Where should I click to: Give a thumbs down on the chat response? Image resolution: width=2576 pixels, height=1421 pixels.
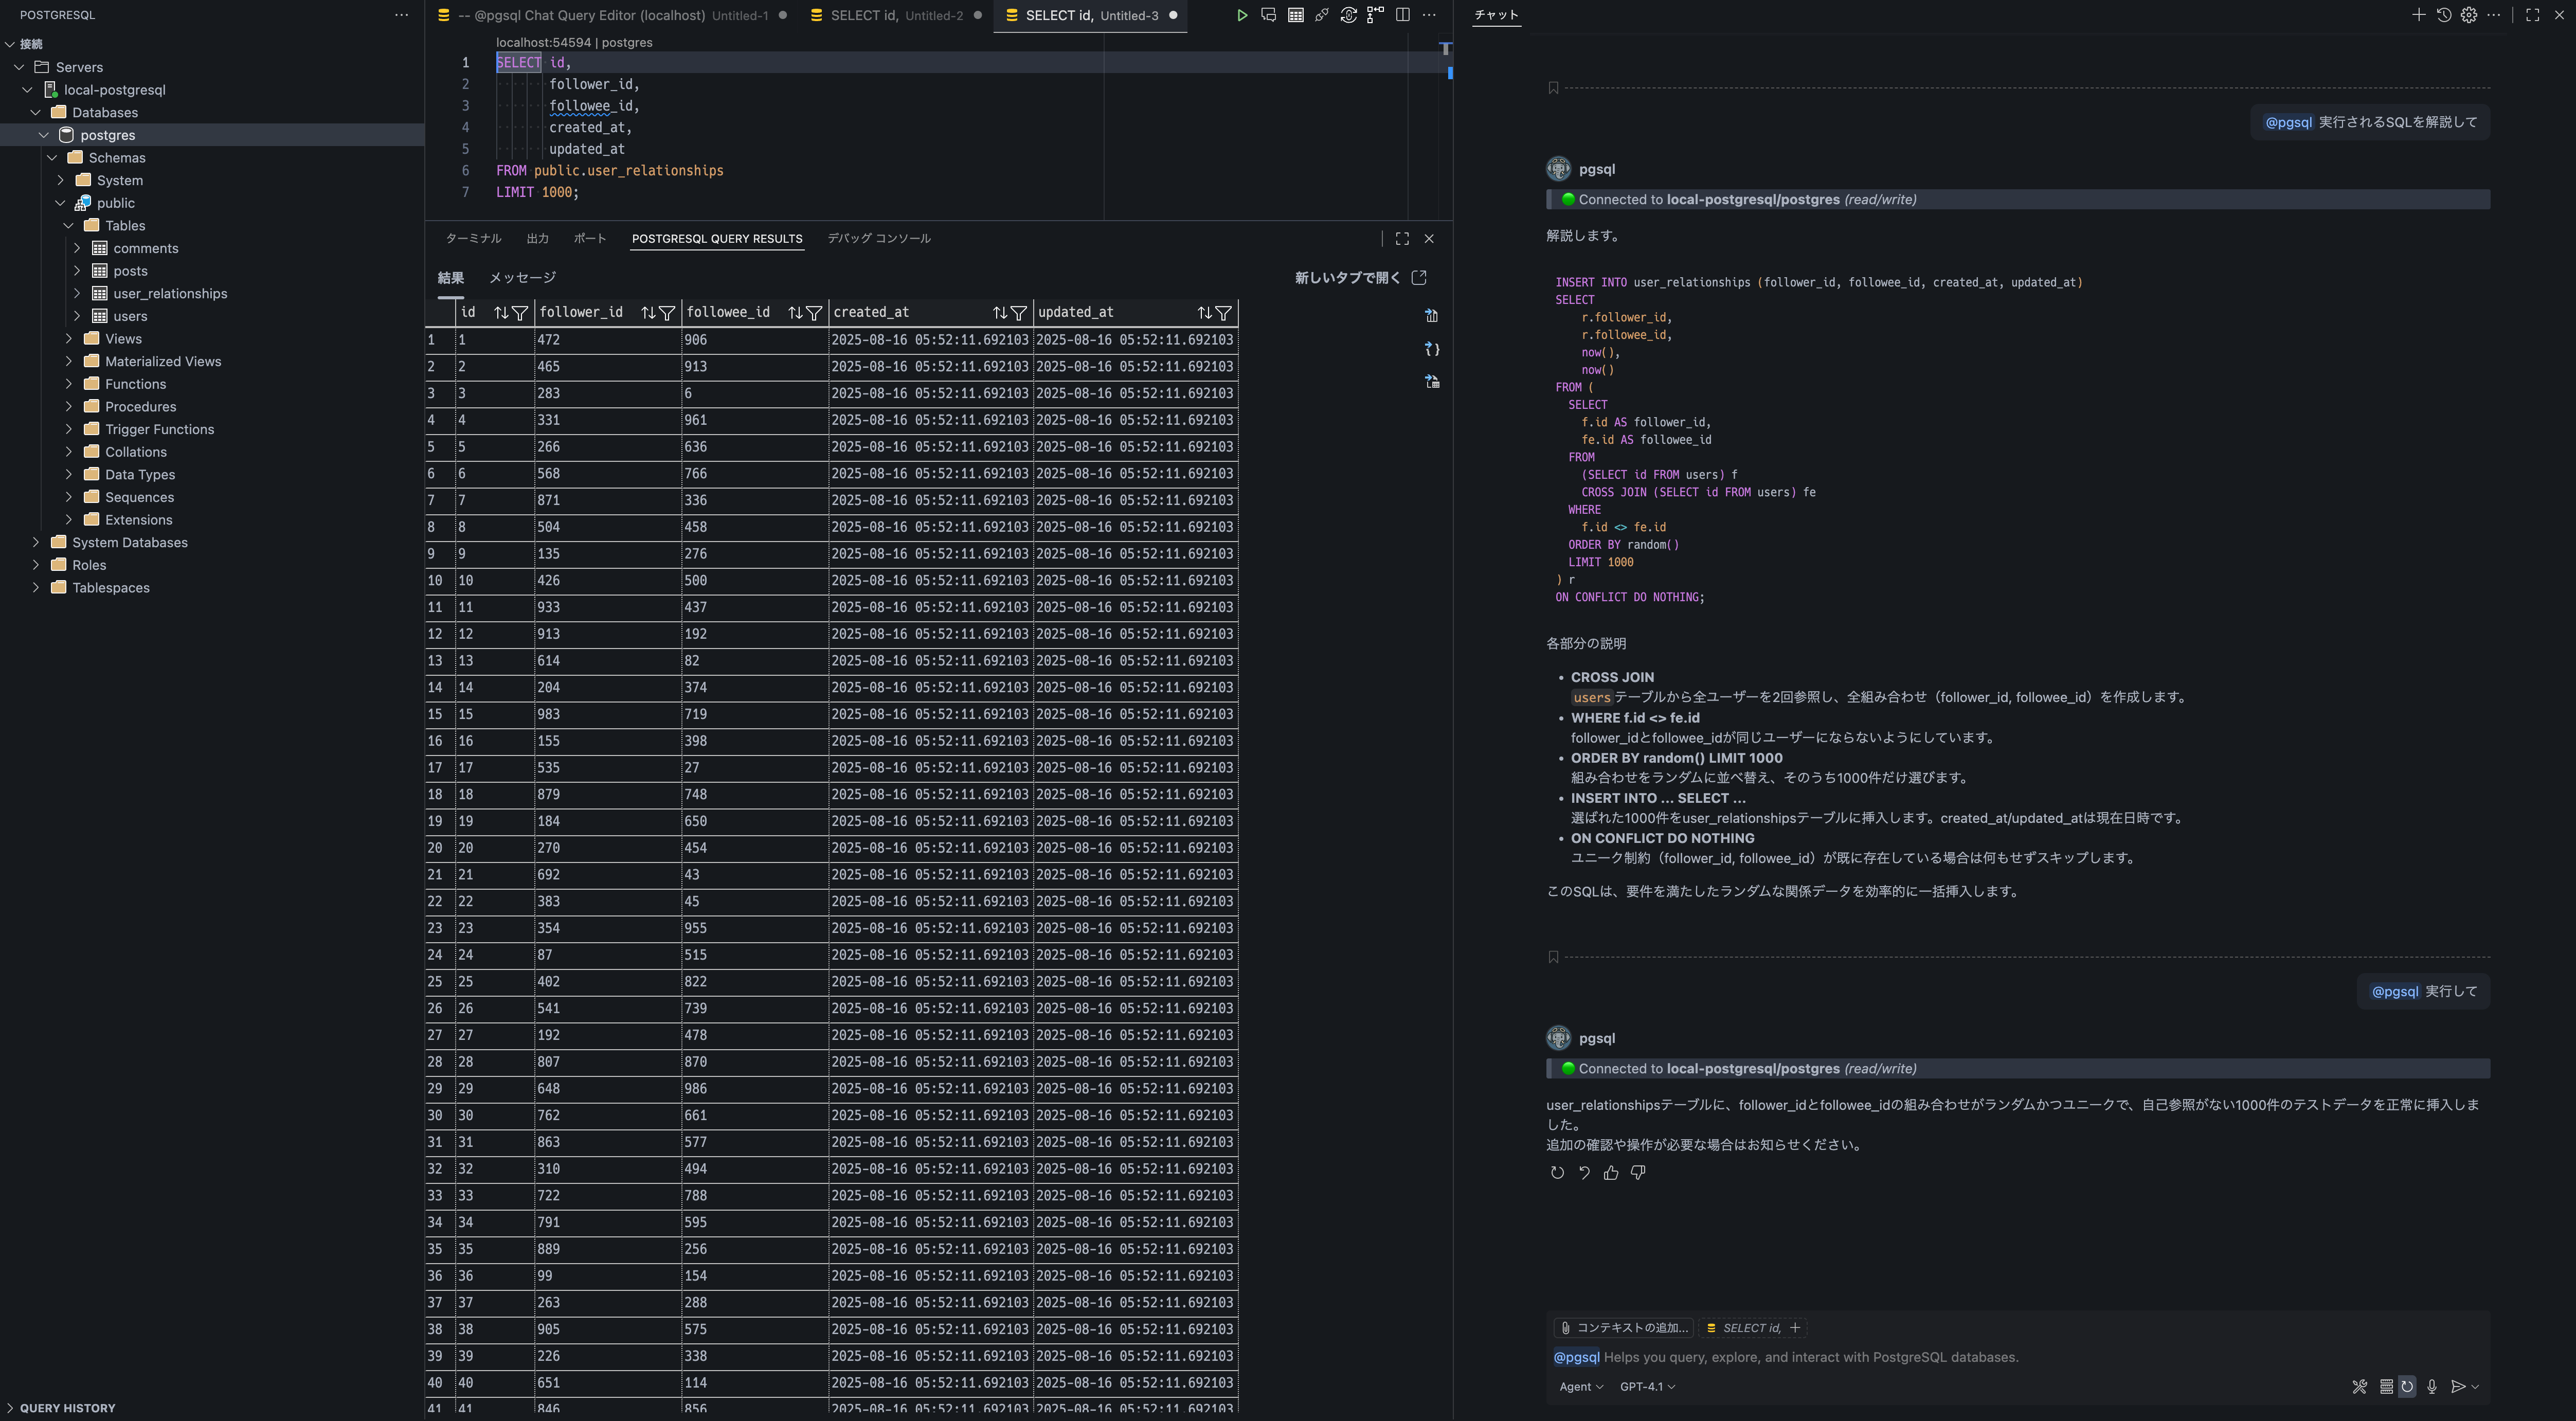(1638, 1173)
